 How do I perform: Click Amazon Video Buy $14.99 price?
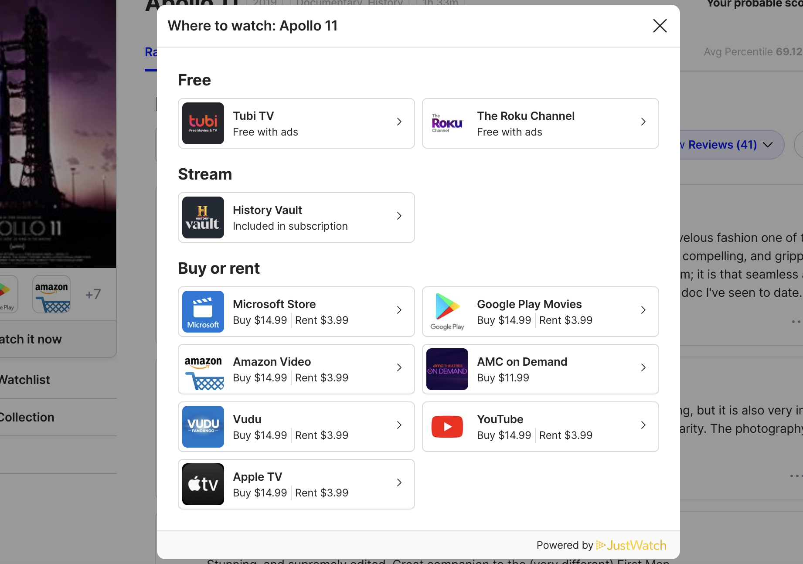[x=260, y=378]
